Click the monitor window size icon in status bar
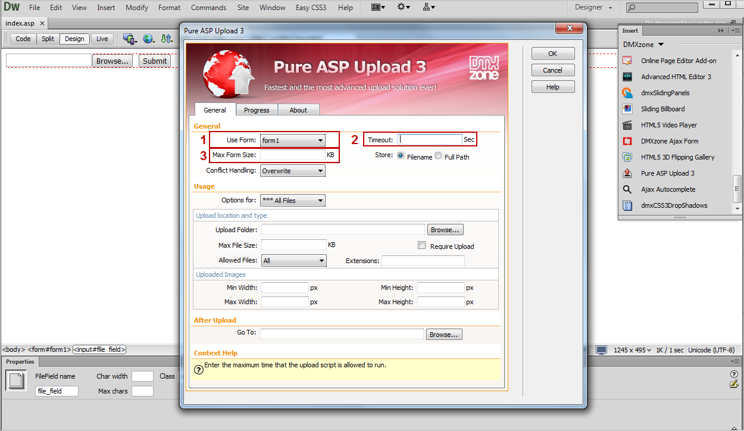Image resolution: width=744 pixels, height=431 pixels. (x=602, y=350)
